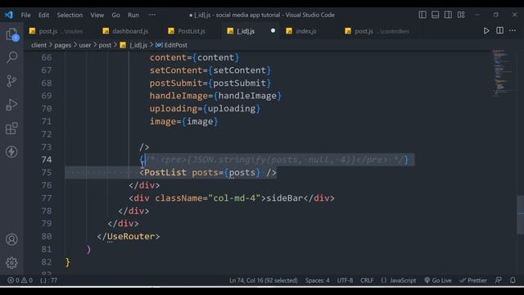Viewport: 524px width, 295px height.
Task: Click the handleImage attribute line
Action: pyautogui.click(x=215, y=96)
